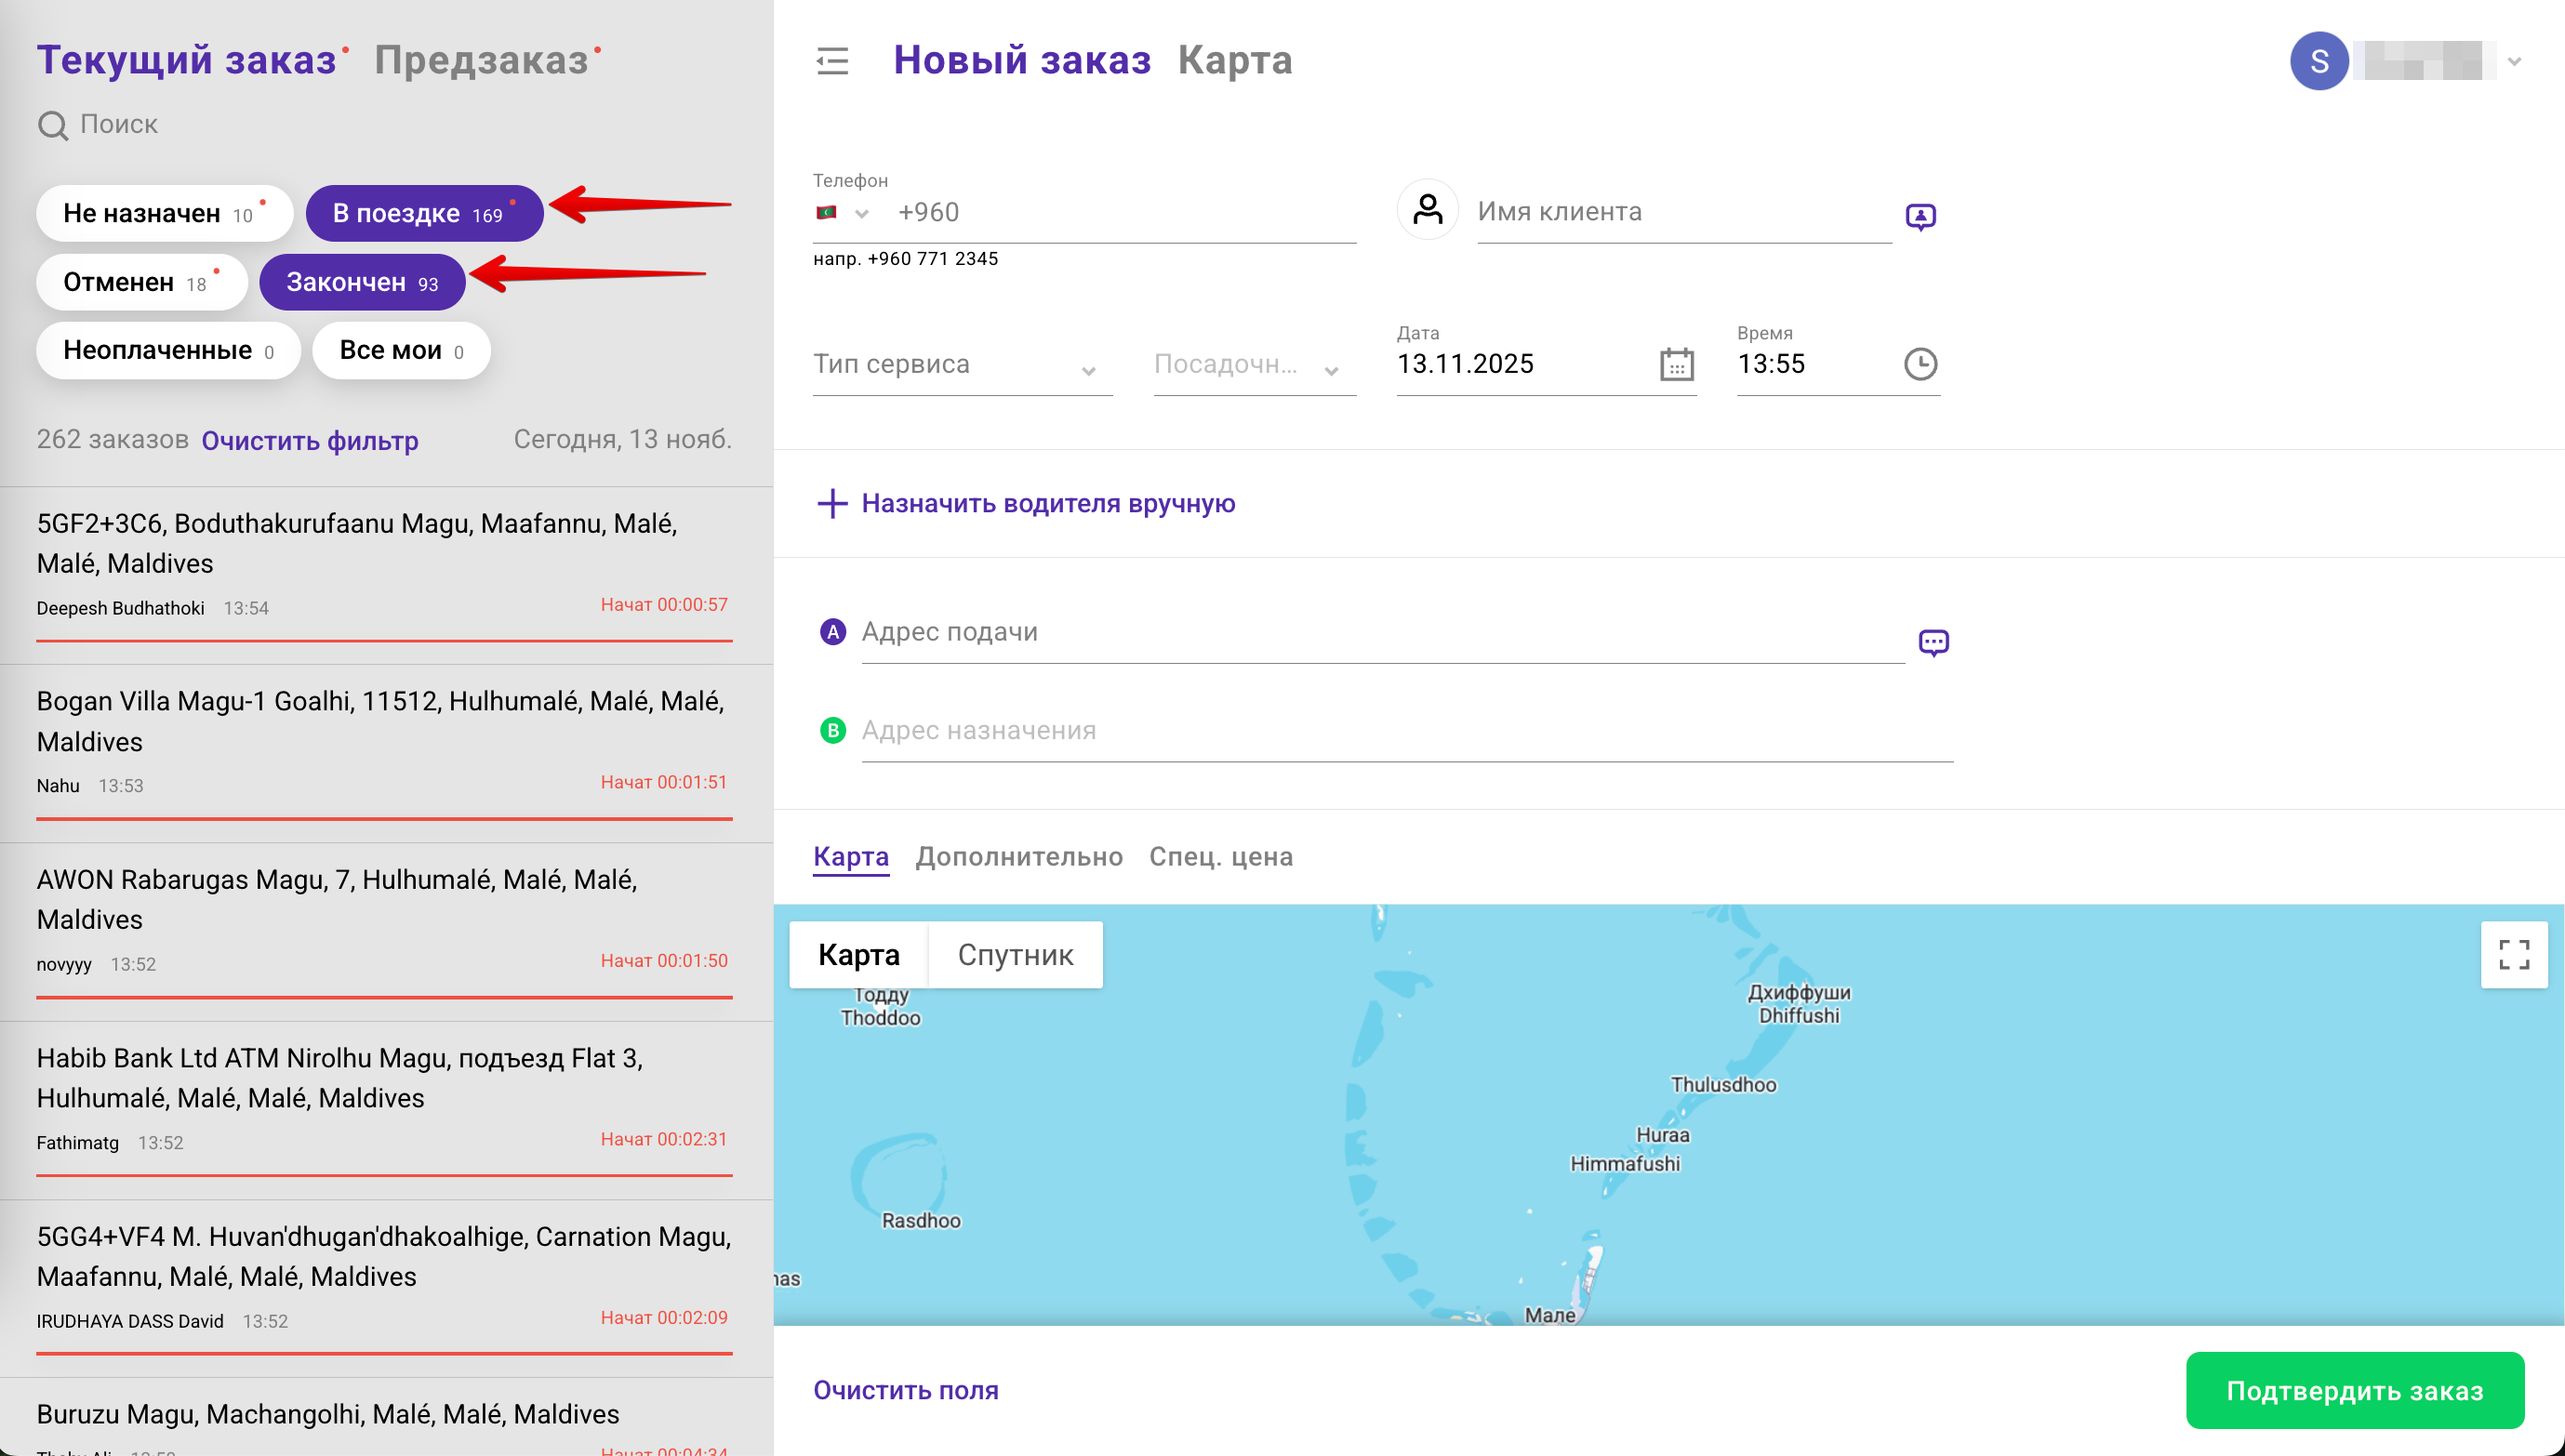Open the pickup address comment icon
Screen dimensions: 2565x1456
pyautogui.click(x=1933, y=642)
